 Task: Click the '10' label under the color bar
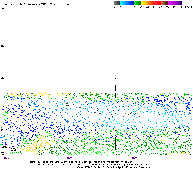[x=128, y=7]
